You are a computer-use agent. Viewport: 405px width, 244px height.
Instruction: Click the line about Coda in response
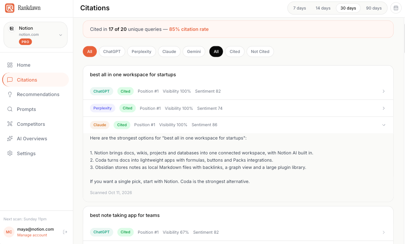(x=181, y=160)
